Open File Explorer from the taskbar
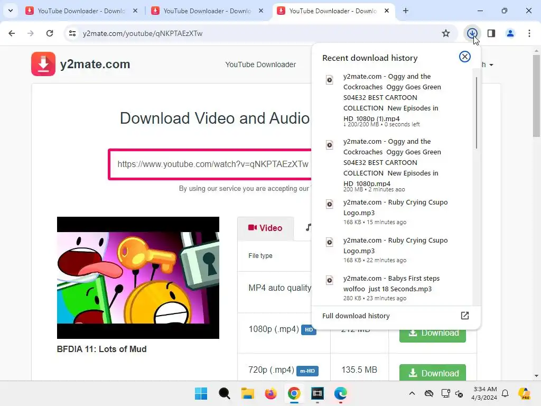 247,393
